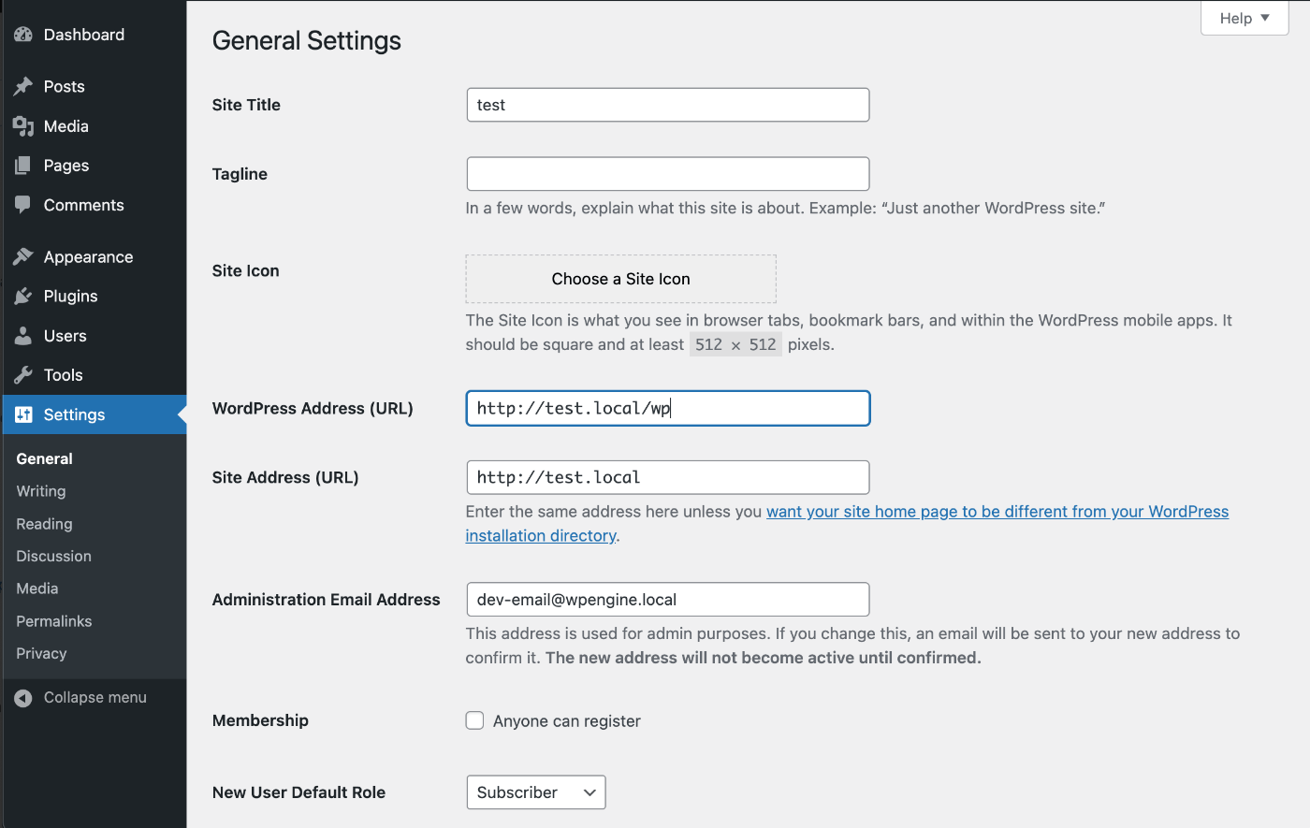Focus the Tagline input field
Viewport: 1310px width, 828px height.
[668, 174]
